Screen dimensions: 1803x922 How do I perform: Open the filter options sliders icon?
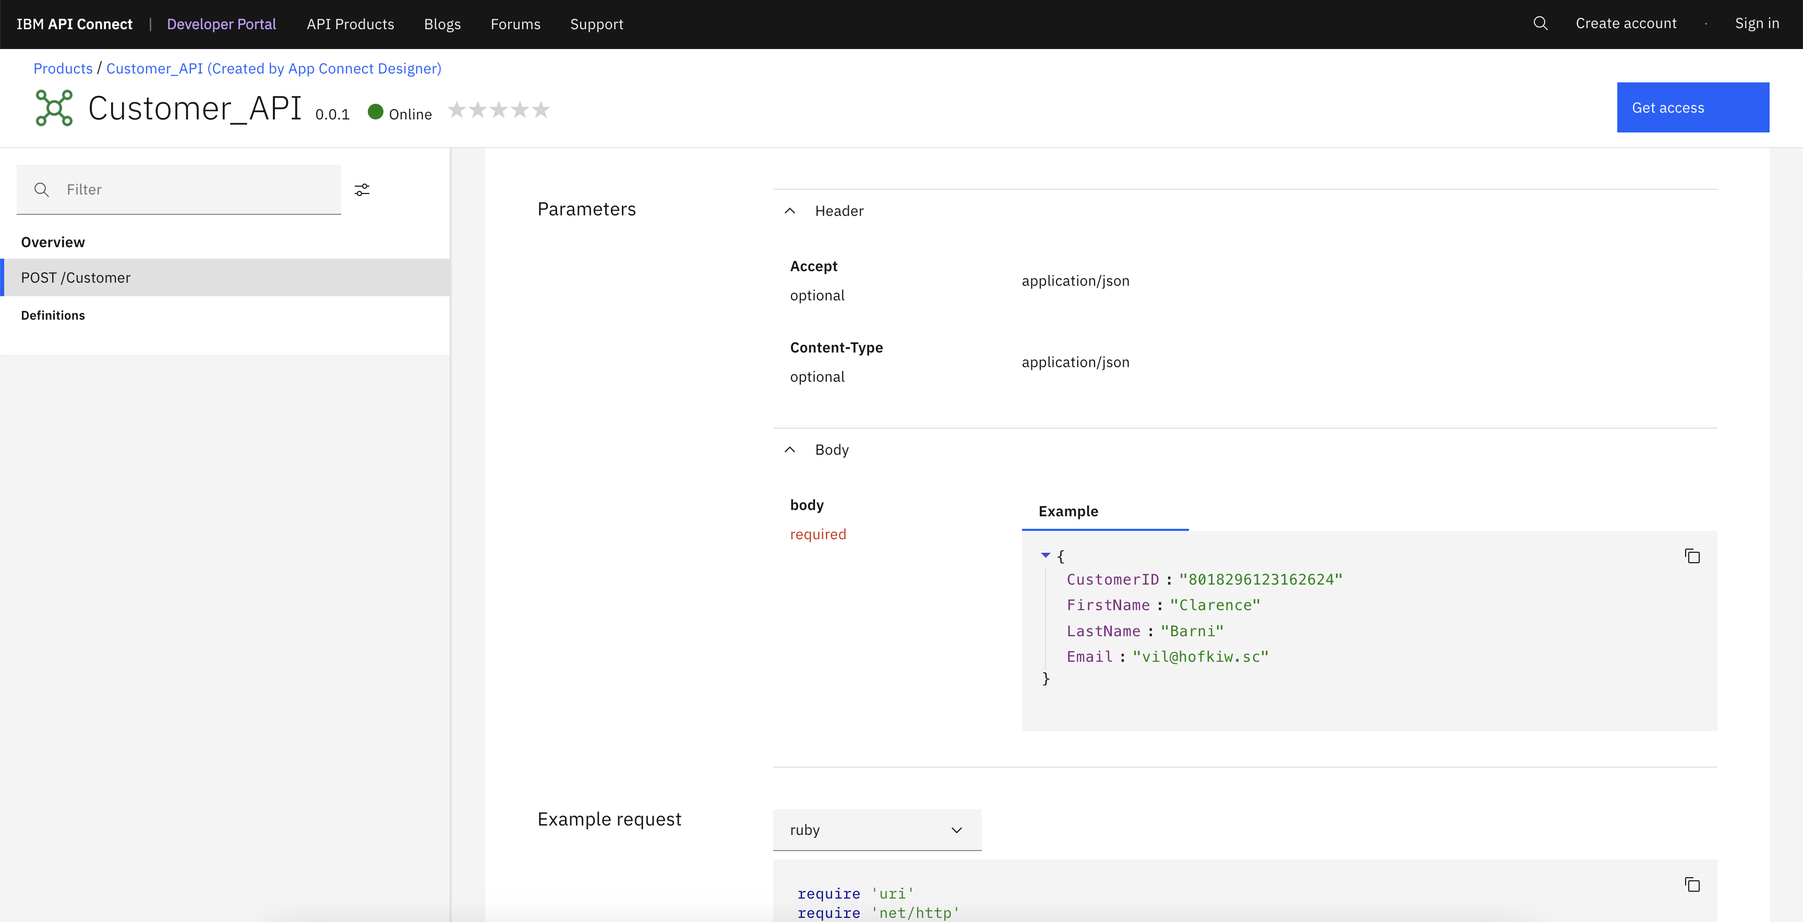(362, 190)
